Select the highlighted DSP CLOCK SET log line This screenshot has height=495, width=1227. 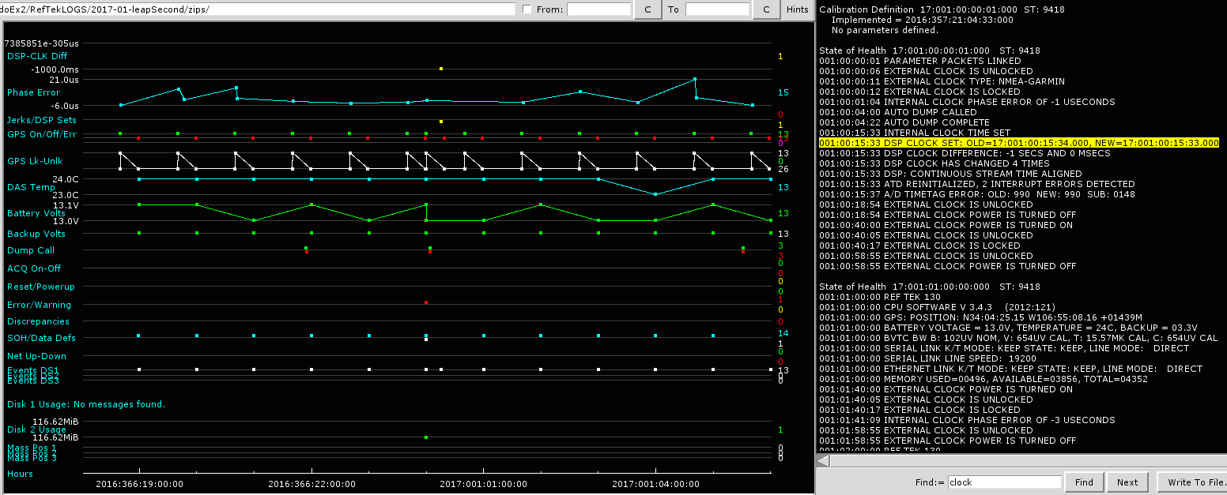point(1018,143)
